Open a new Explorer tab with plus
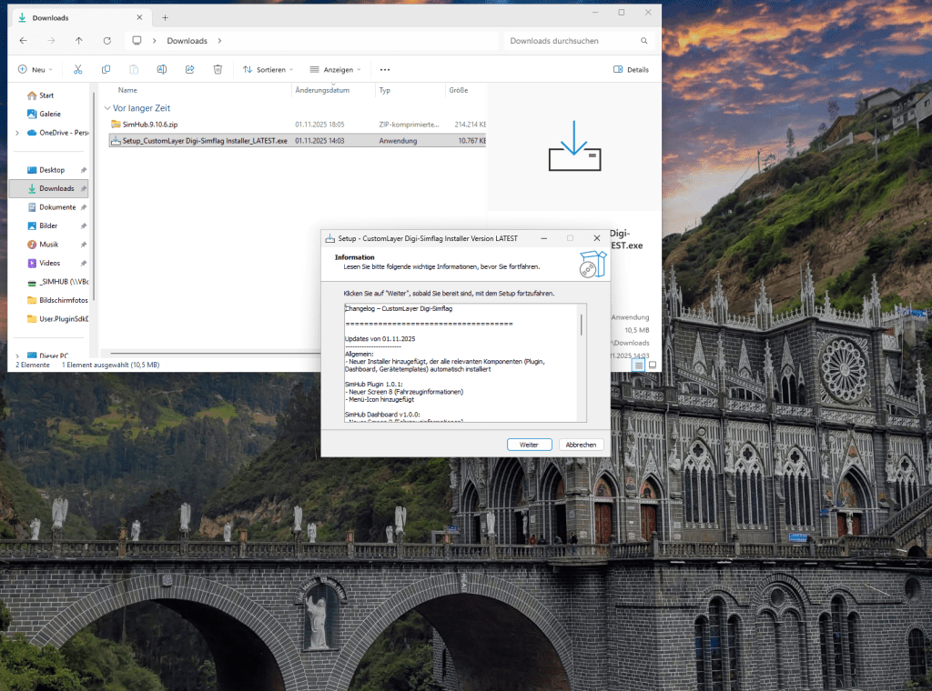Viewport: 932px width, 691px height. [x=165, y=17]
